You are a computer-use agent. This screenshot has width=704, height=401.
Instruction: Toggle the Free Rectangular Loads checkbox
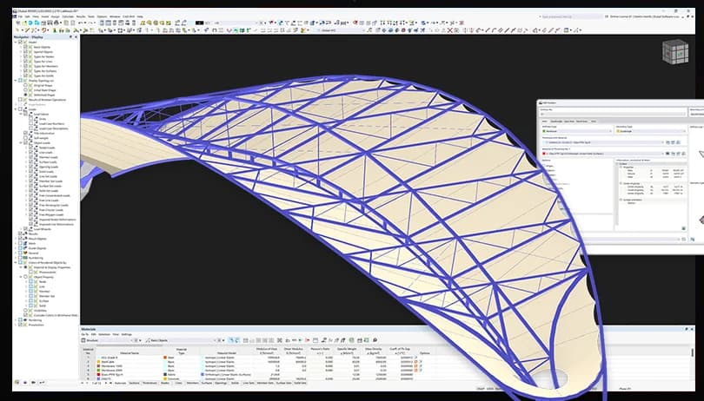30,205
